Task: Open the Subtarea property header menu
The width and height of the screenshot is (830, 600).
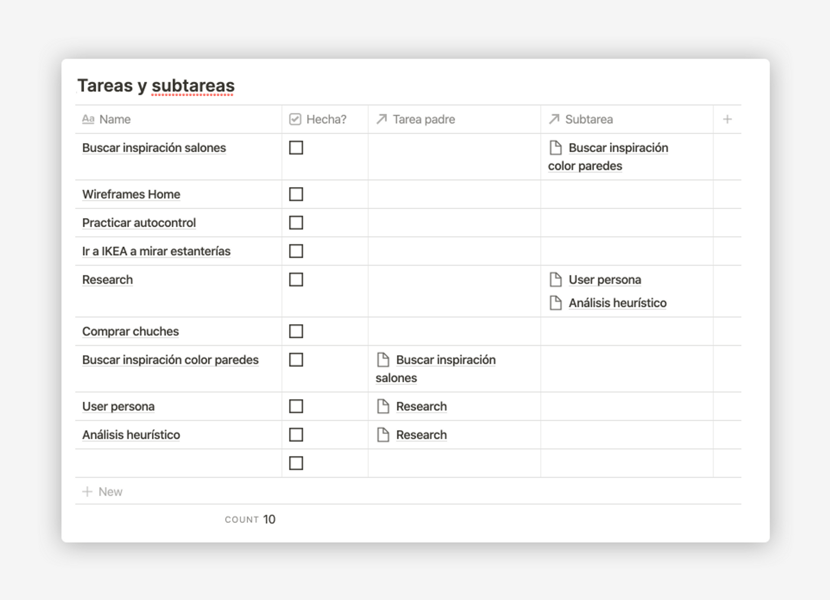Action: tap(589, 119)
